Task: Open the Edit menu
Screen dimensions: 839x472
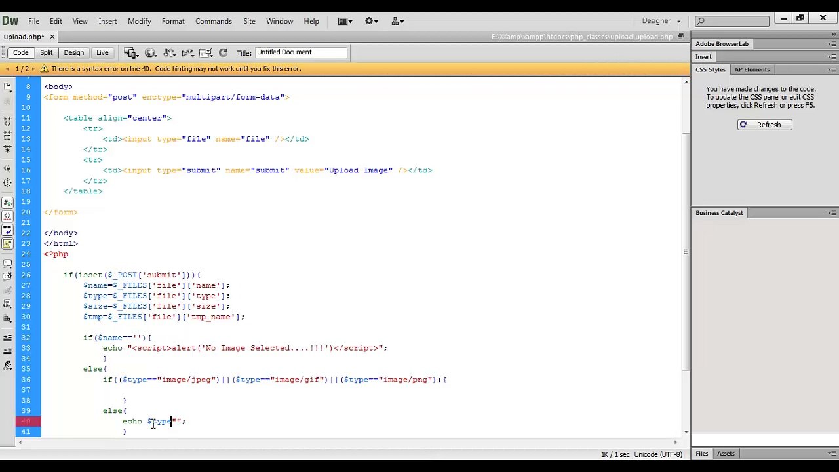Action: coord(56,21)
